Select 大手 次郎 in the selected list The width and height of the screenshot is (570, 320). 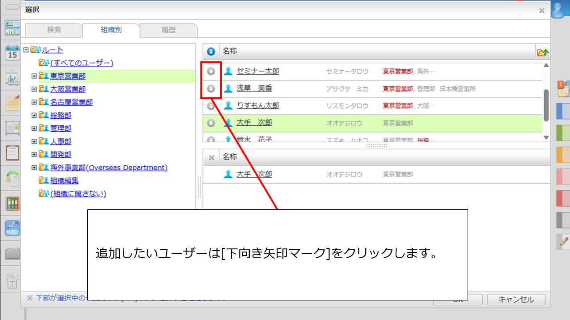coord(254,174)
